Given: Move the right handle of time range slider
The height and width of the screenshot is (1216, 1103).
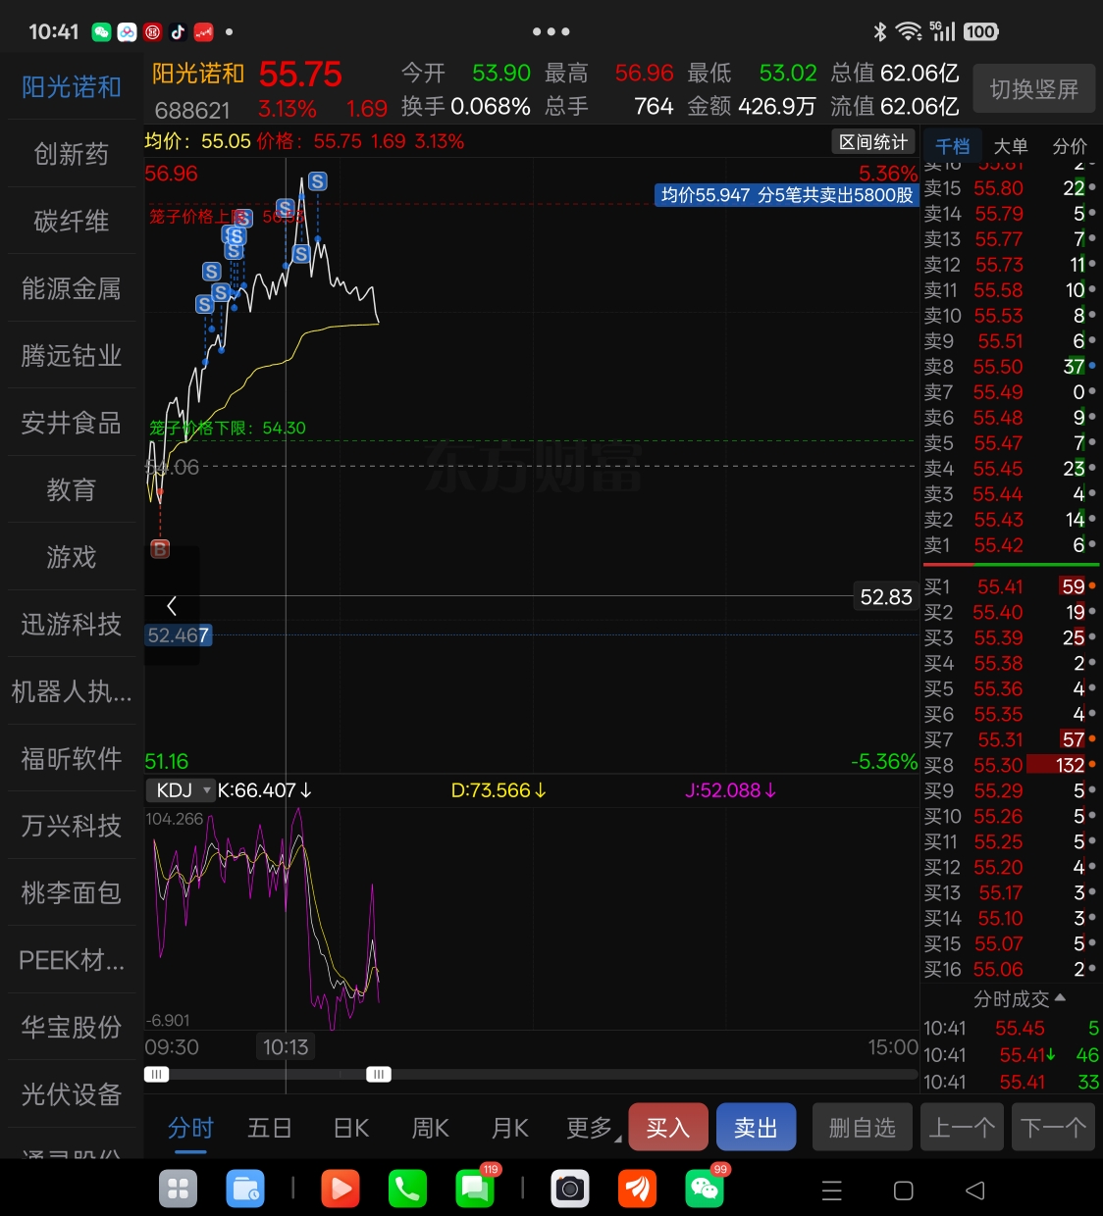Looking at the screenshot, I should point(379,1075).
